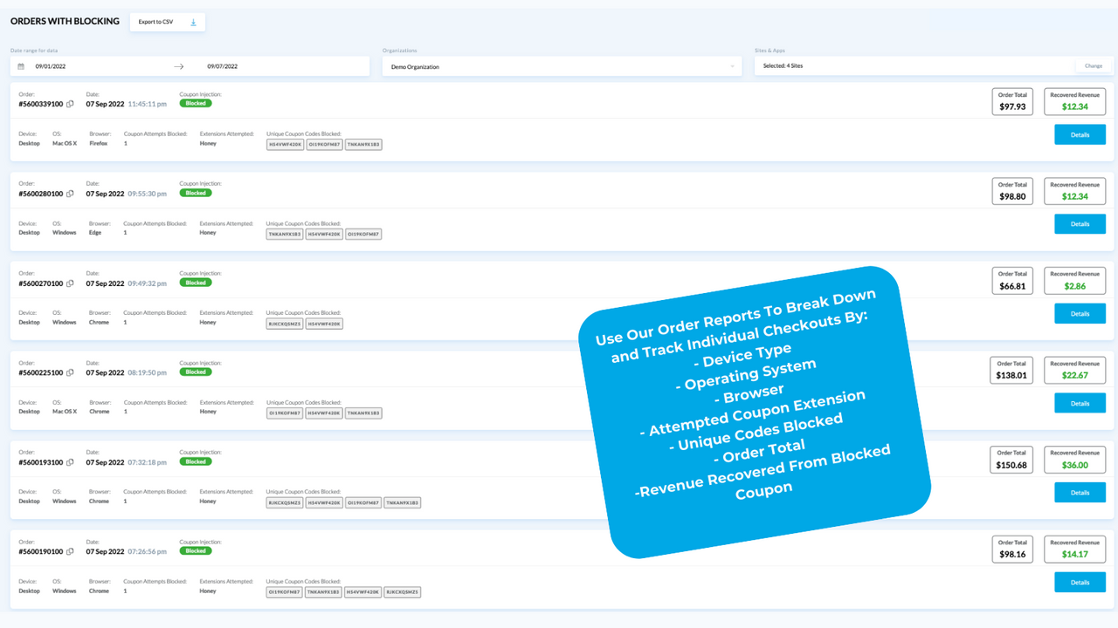Select coupon code RJKCXQSMZ5 on order #5600190100
This screenshot has width=1118, height=628.
coord(403,591)
